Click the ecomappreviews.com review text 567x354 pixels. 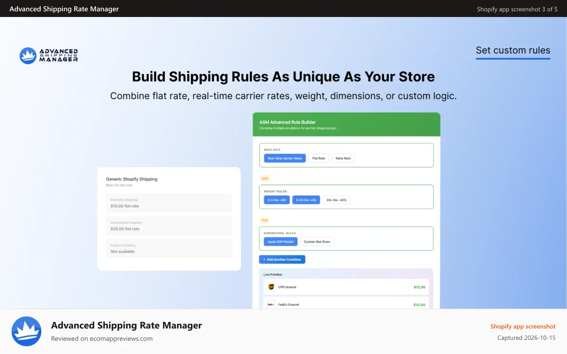[102, 338]
